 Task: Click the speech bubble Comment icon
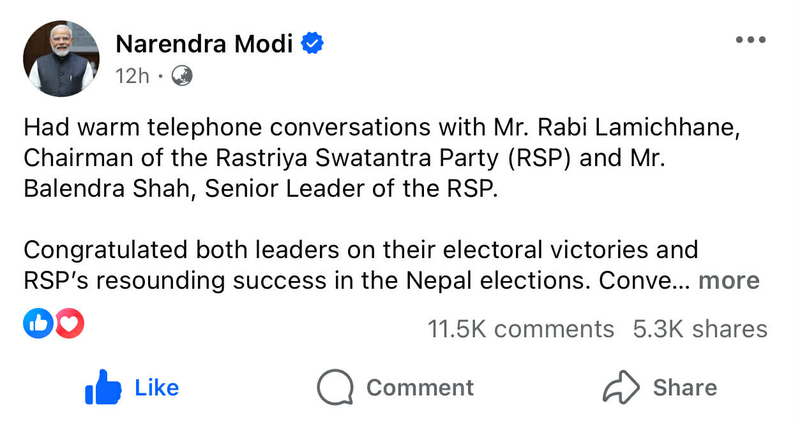(335, 388)
